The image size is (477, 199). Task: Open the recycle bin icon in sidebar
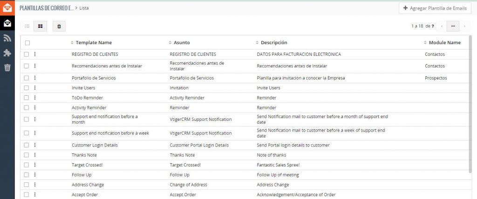(x=7, y=68)
